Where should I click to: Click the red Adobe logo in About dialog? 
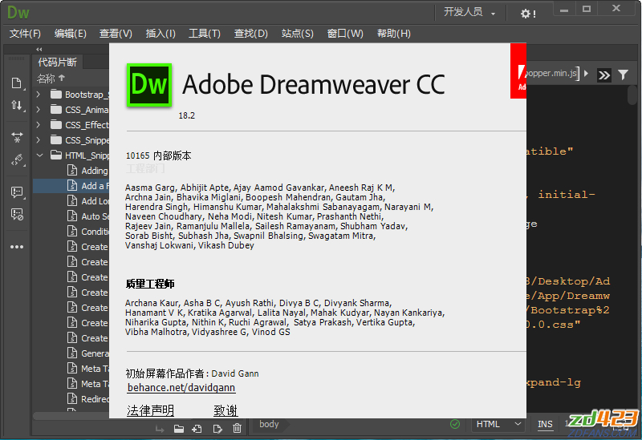[x=518, y=71]
